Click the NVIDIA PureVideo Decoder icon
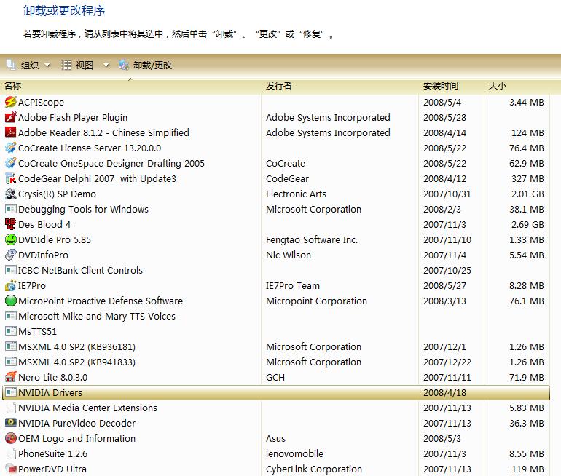This screenshot has width=561, height=476. [11, 423]
